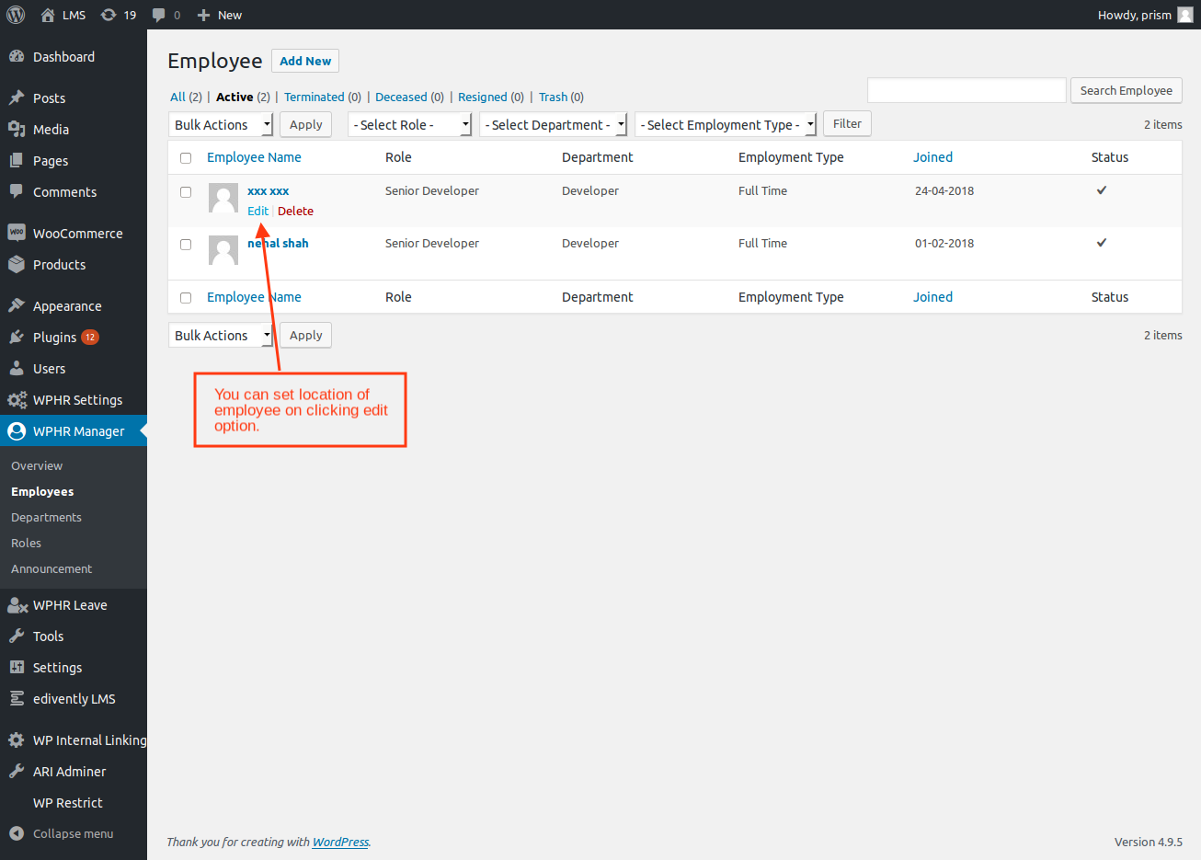
Task: Click the Appearance brush icon
Action: pyautogui.click(x=17, y=305)
